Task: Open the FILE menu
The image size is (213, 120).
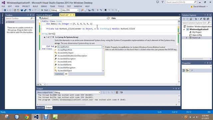Action: tap(3, 6)
